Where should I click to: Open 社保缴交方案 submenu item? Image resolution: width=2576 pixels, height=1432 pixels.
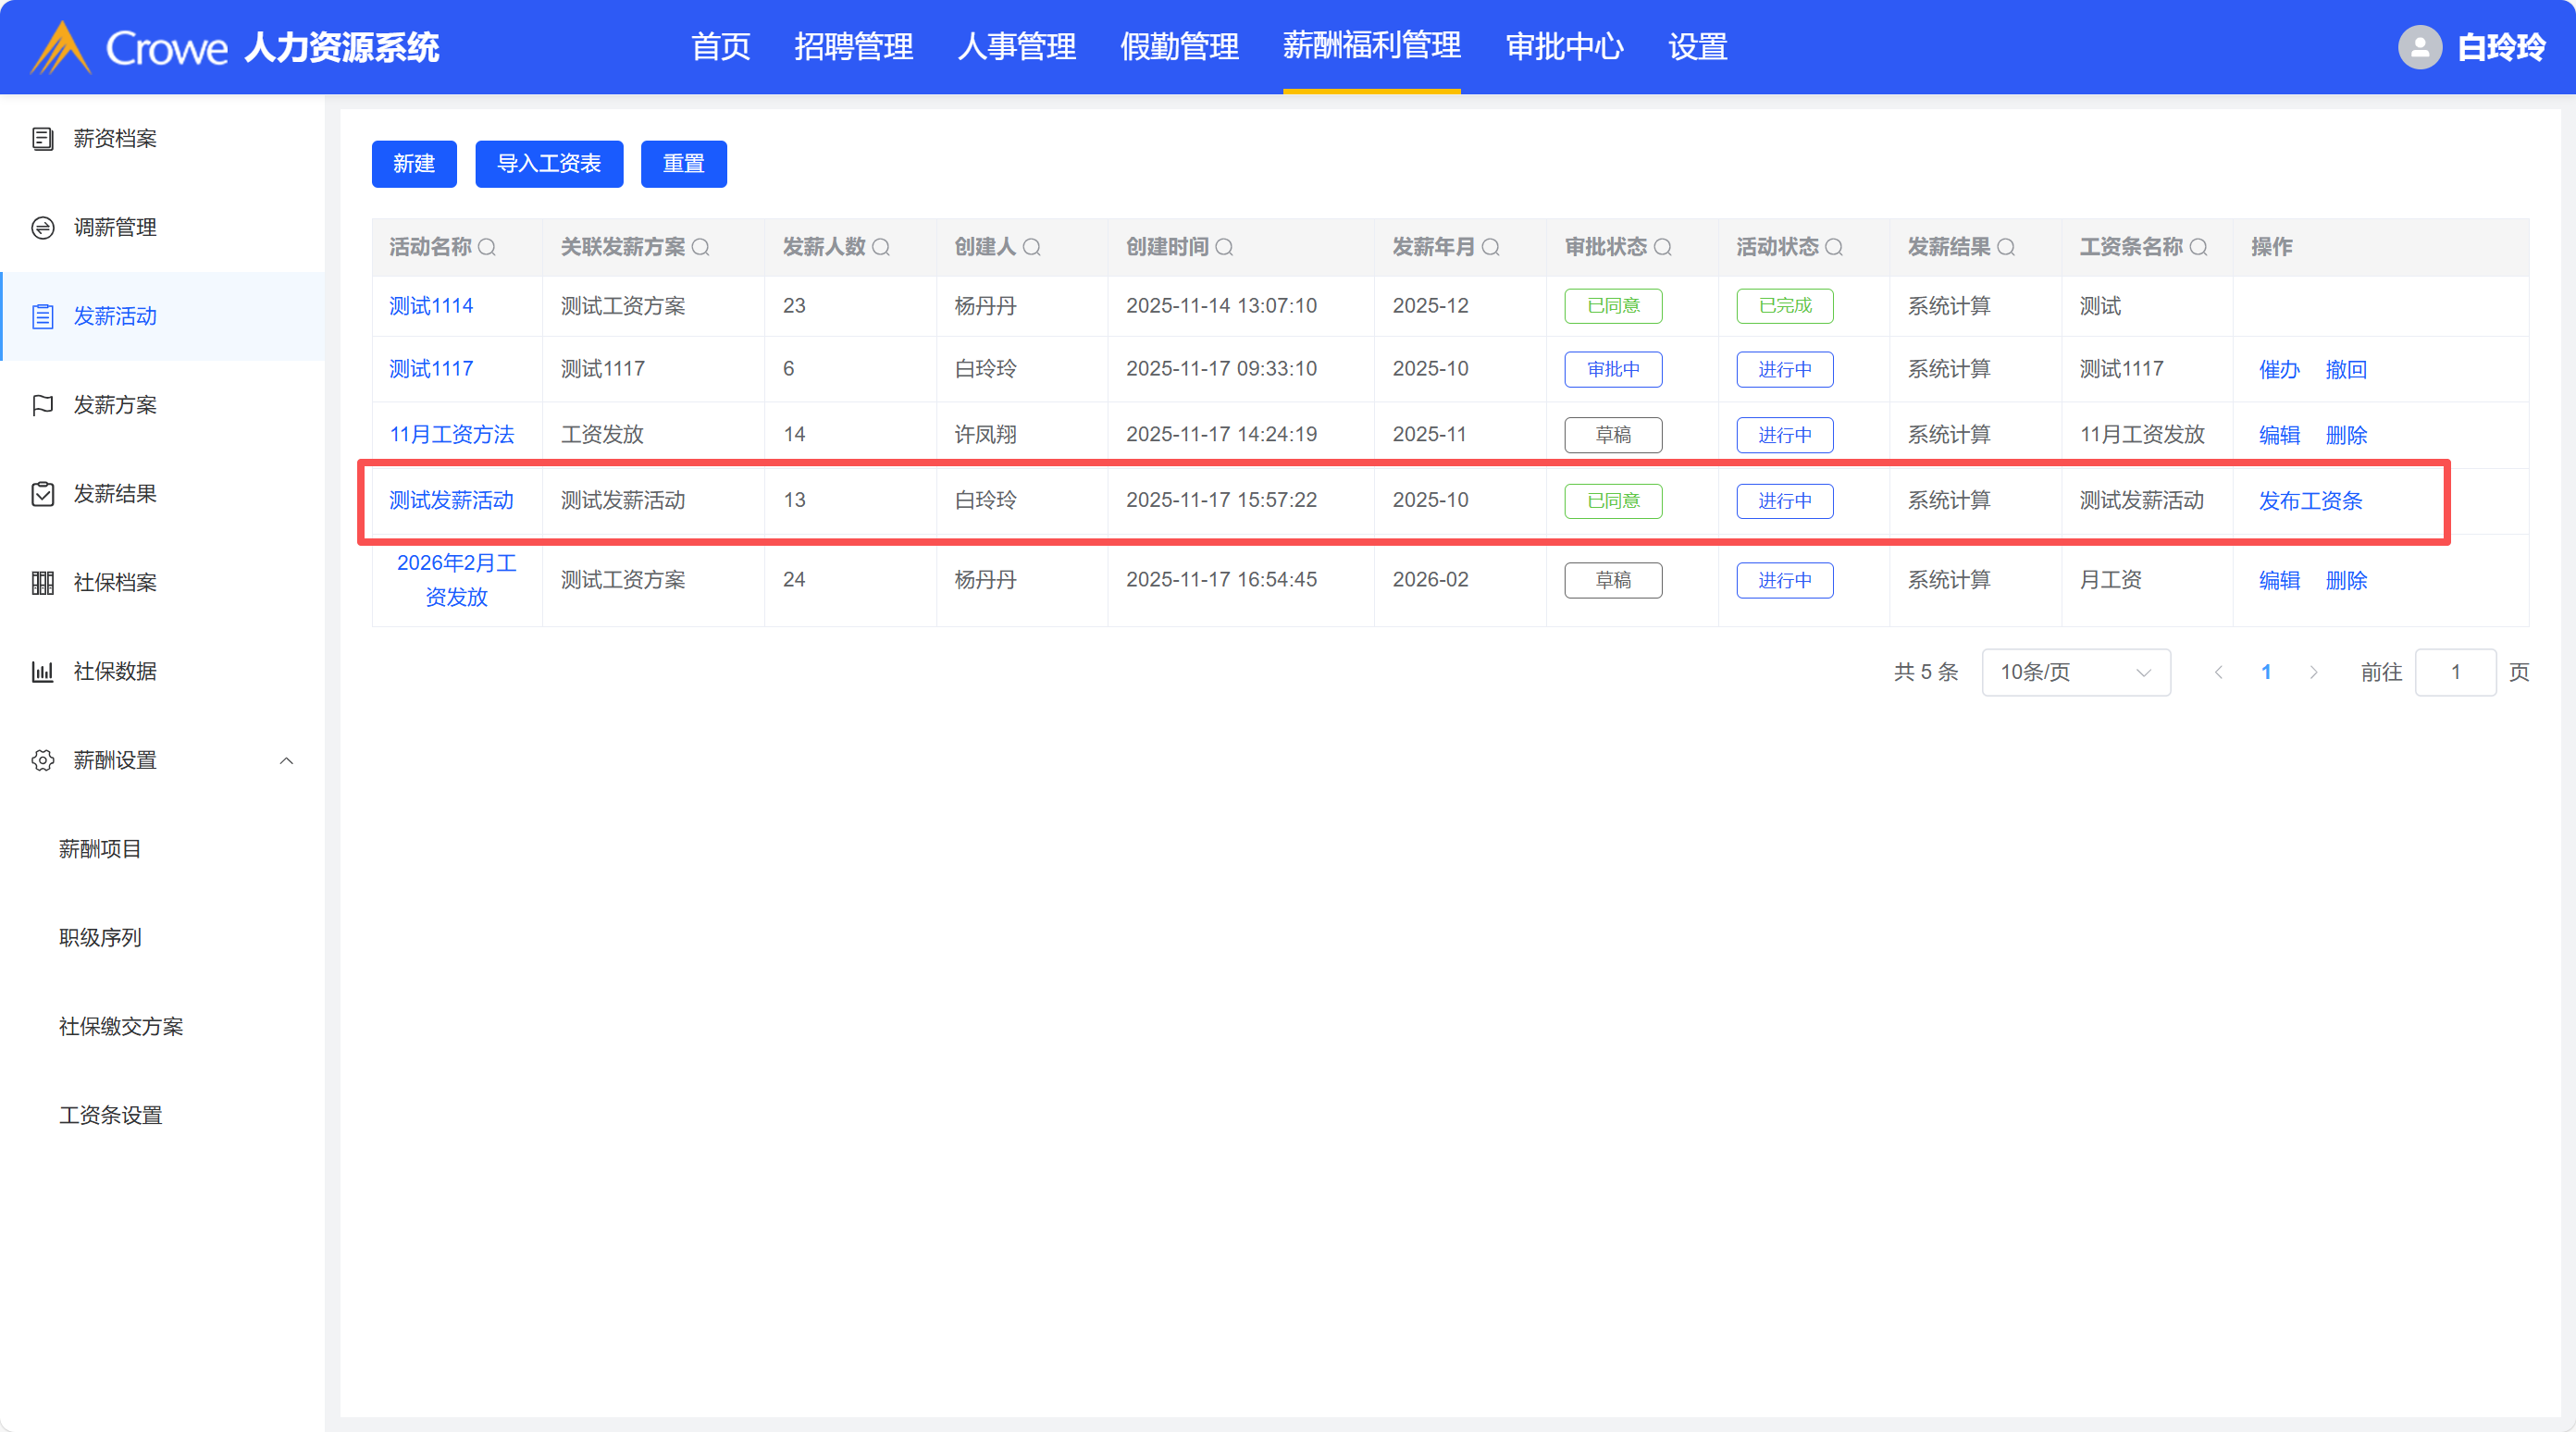coord(121,1026)
